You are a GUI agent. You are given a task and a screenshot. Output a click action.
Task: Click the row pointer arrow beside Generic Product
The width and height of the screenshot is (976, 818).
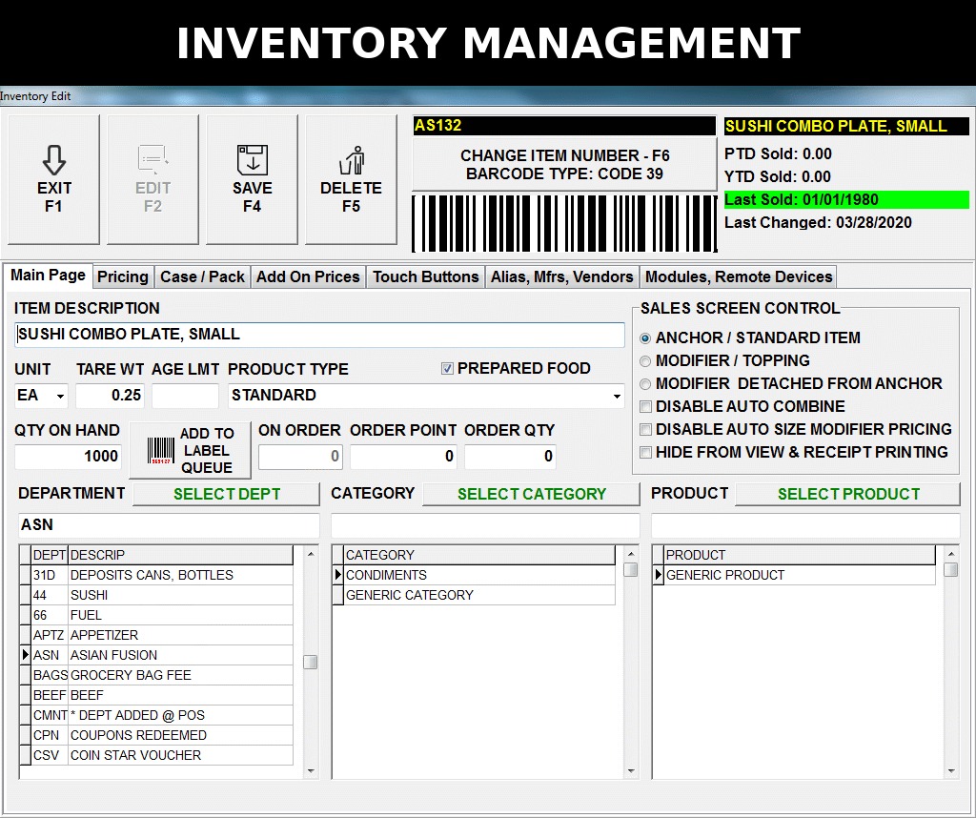tap(658, 575)
